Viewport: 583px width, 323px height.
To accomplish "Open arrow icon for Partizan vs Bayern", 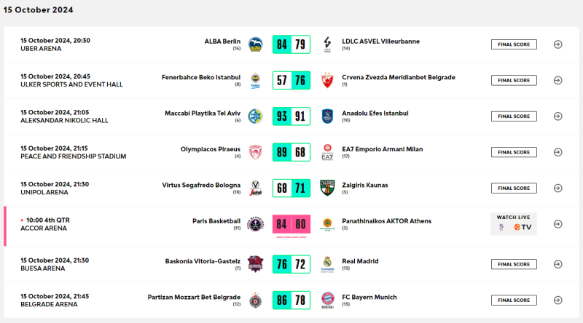I will (x=557, y=300).
